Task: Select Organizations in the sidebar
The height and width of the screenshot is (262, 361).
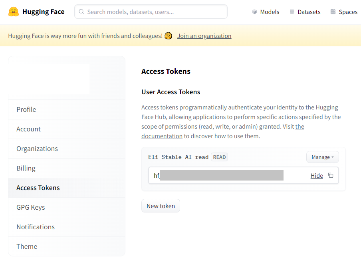Action: pos(37,149)
